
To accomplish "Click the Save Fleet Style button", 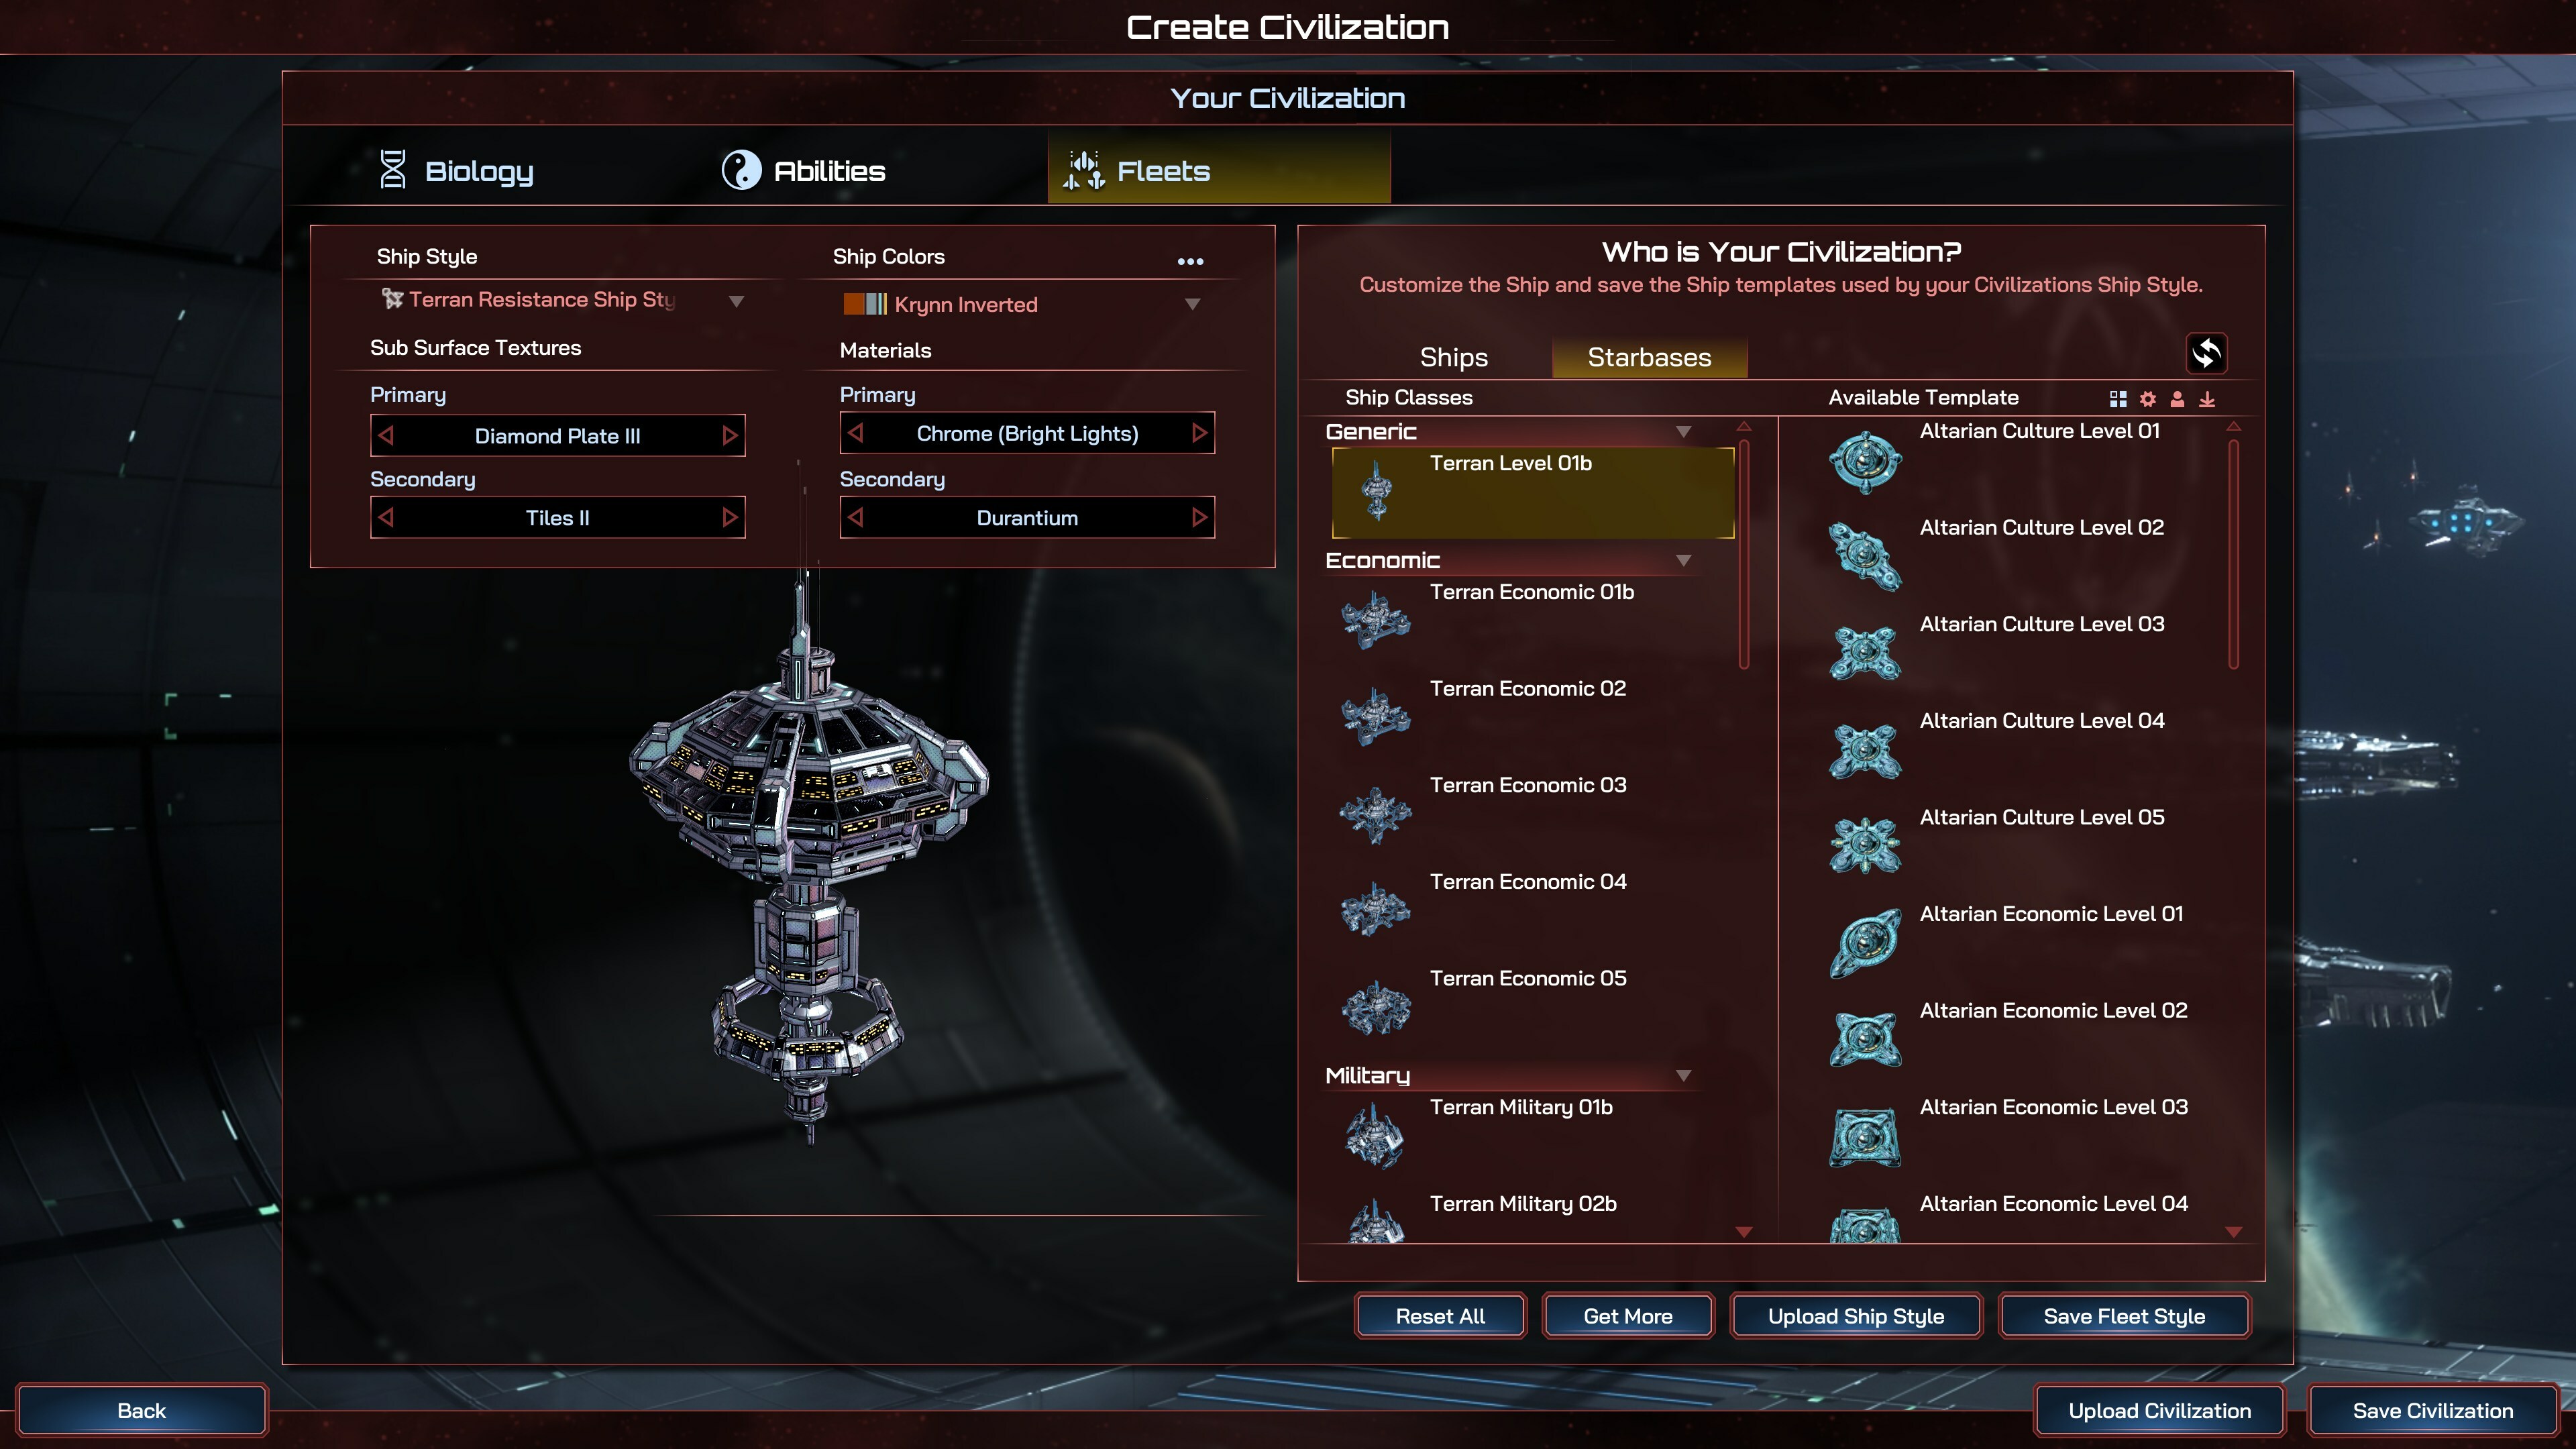I will [2124, 1316].
